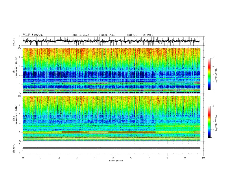The width and height of the screenshot is (229, 177).
Task: Click inside the ch.2 spectrogram panel
Action: (111, 119)
